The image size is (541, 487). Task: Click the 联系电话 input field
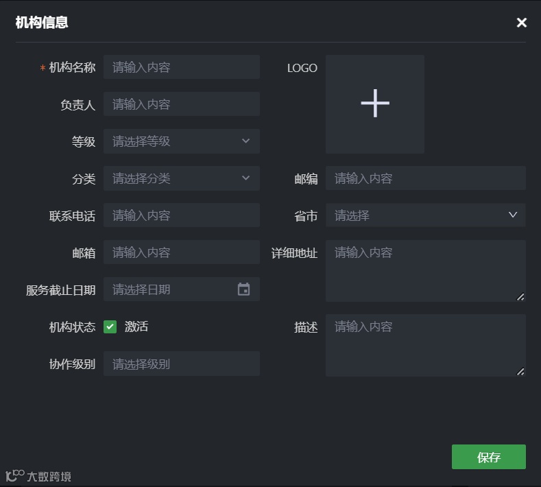181,215
